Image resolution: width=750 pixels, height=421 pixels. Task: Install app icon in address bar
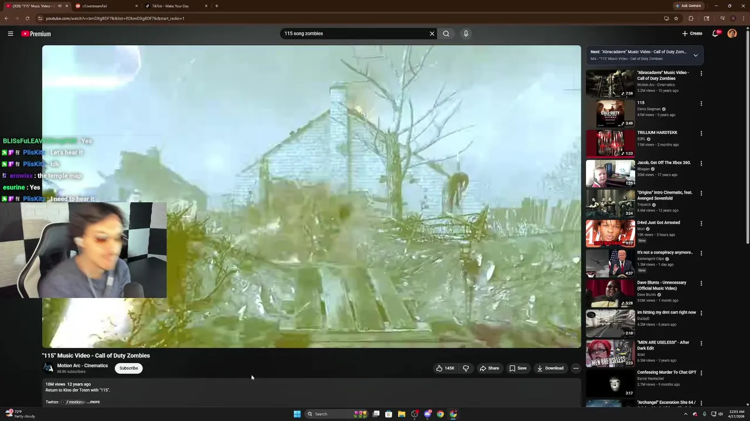click(x=666, y=18)
